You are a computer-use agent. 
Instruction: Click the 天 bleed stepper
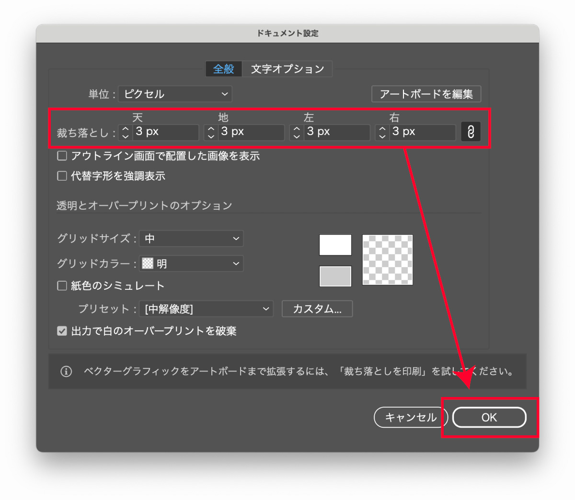point(126,133)
